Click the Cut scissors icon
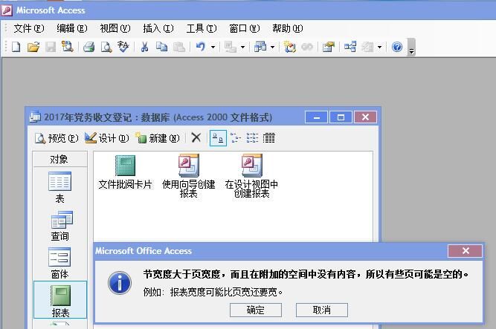Screen dimensions: 496x329 144,47
